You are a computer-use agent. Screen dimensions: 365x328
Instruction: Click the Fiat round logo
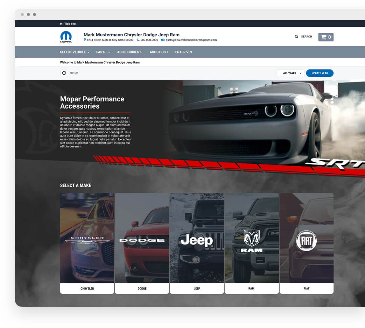[x=306, y=240]
